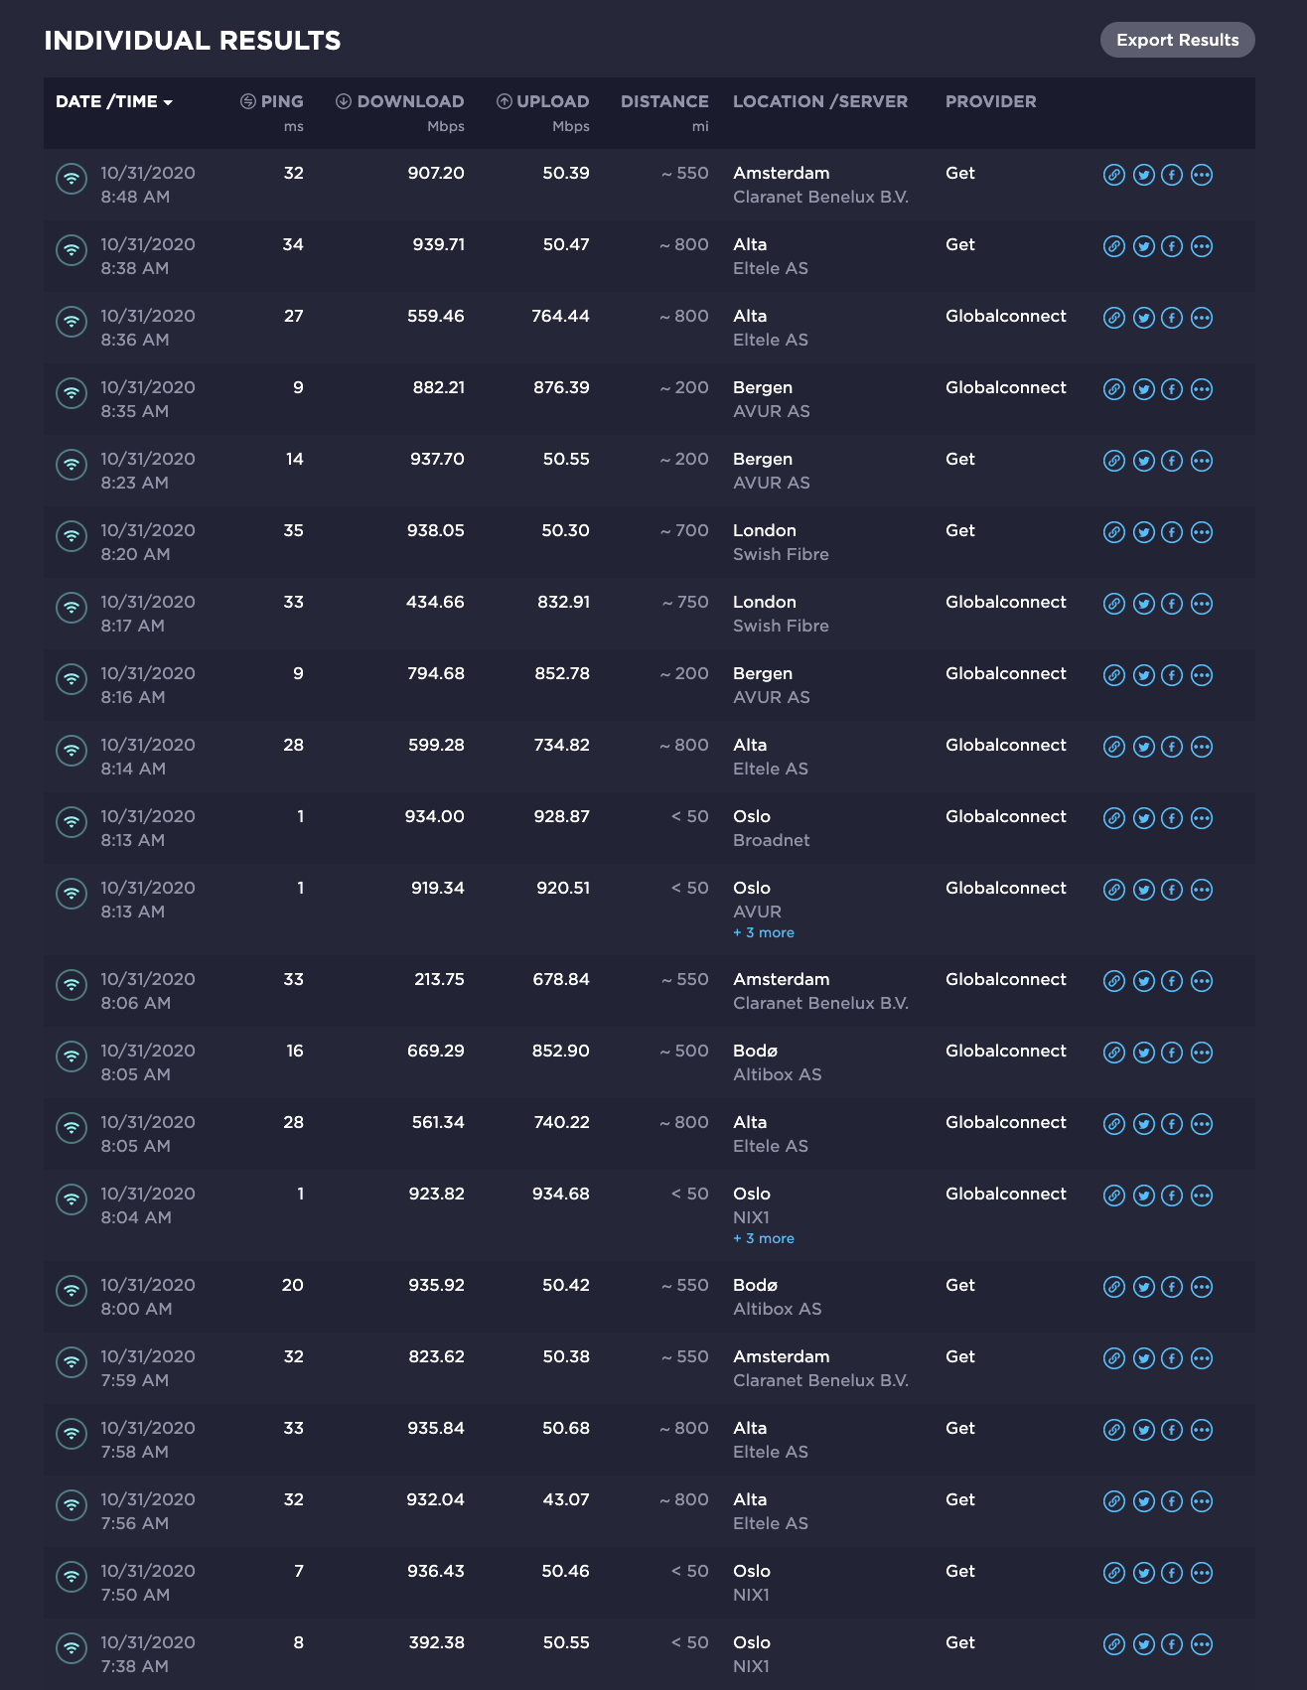This screenshot has width=1307, height=1690.
Task: Copy link for the 8:48 AM Amsterdam result
Action: click(1114, 175)
